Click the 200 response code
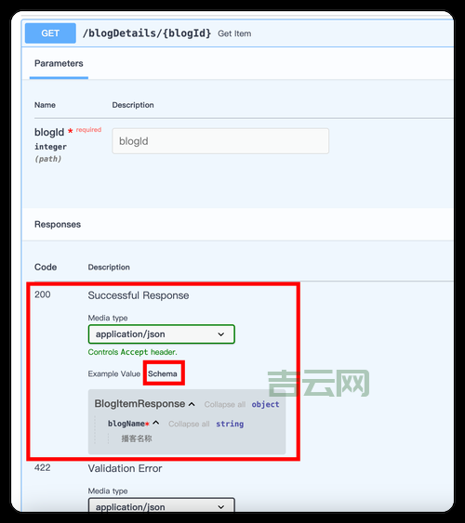The image size is (465, 523). 43,294
